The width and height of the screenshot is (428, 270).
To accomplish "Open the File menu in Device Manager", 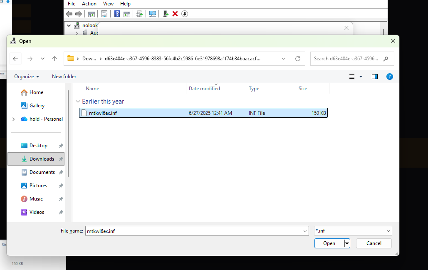I will tap(72, 4).
